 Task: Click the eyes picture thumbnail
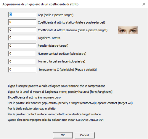tap(128, 30)
